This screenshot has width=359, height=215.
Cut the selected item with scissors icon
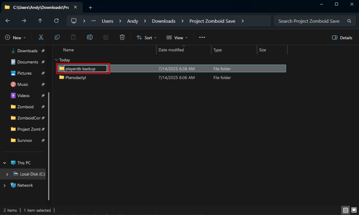click(x=41, y=37)
